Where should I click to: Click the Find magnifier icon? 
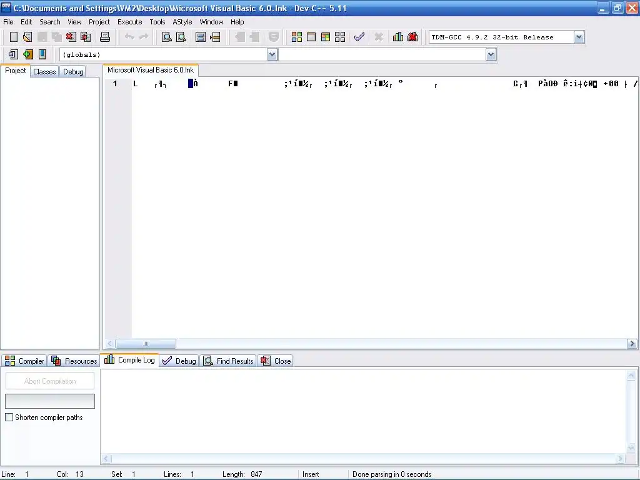coord(166,37)
